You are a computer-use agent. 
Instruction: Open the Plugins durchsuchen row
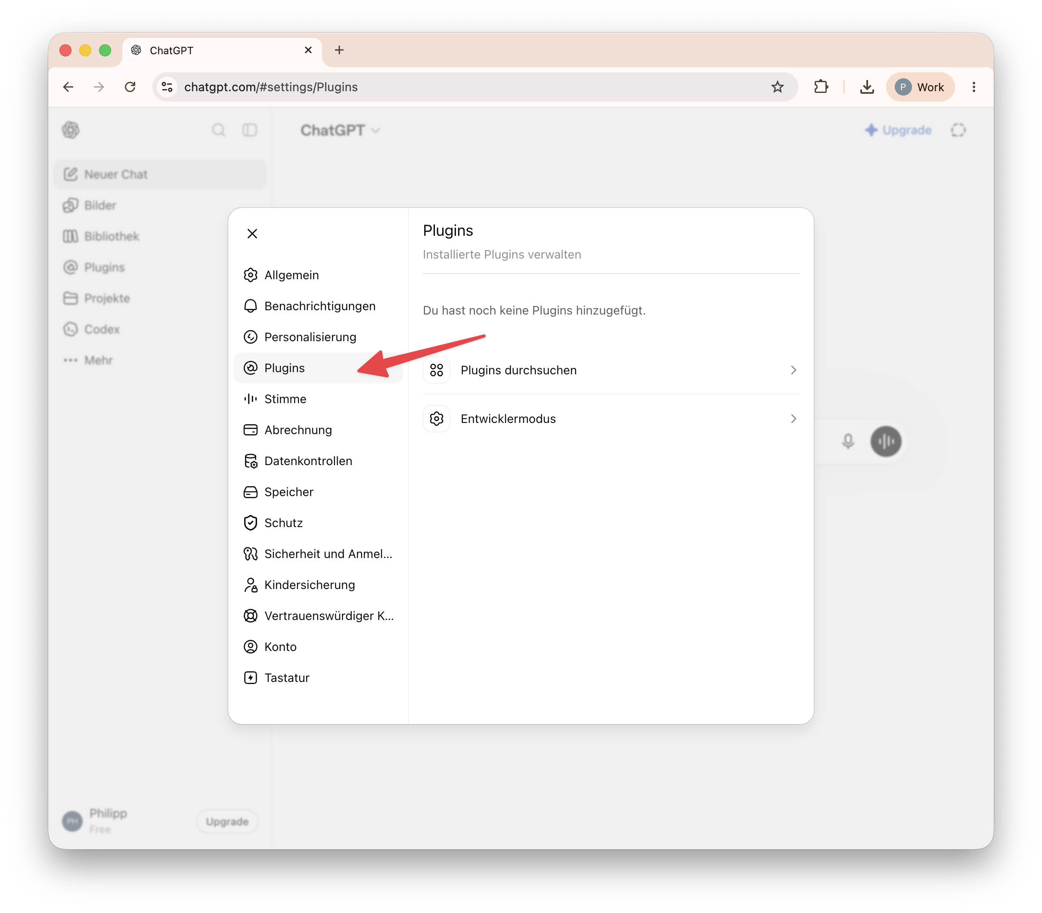click(x=611, y=370)
